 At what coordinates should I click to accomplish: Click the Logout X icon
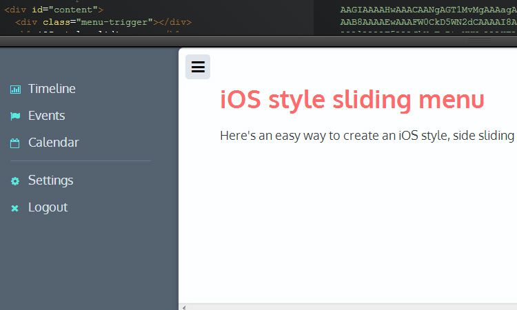click(x=15, y=208)
